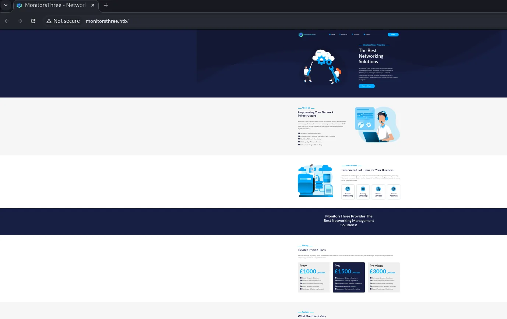Click the monitorsthree.htb address bar
The width and height of the screenshot is (507, 319).
coord(107,21)
